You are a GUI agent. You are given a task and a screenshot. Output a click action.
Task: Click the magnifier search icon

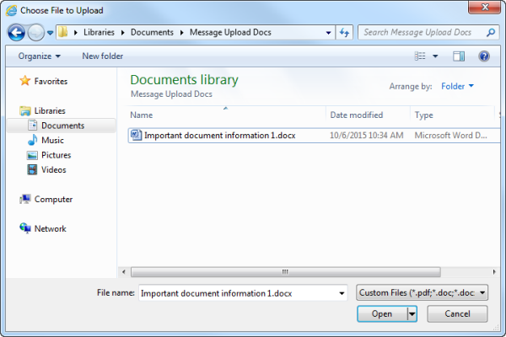coord(491,32)
